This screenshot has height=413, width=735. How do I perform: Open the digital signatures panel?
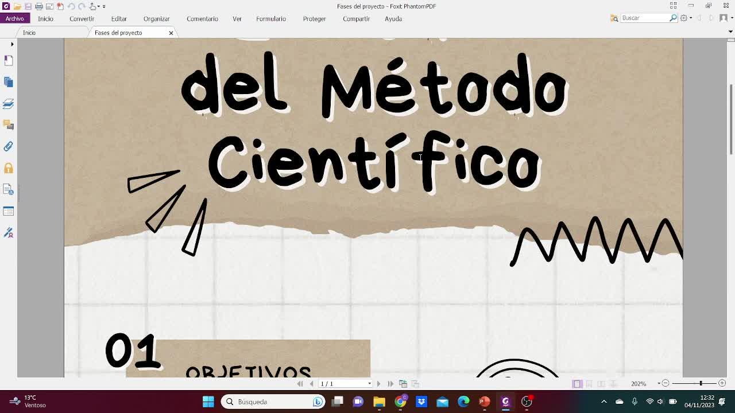[x=8, y=233]
